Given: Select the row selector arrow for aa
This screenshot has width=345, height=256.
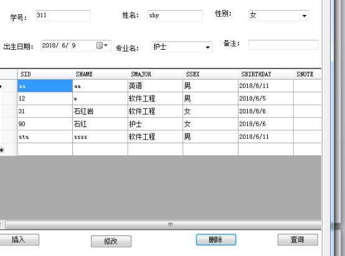Looking at the screenshot, I should (x=8, y=86).
